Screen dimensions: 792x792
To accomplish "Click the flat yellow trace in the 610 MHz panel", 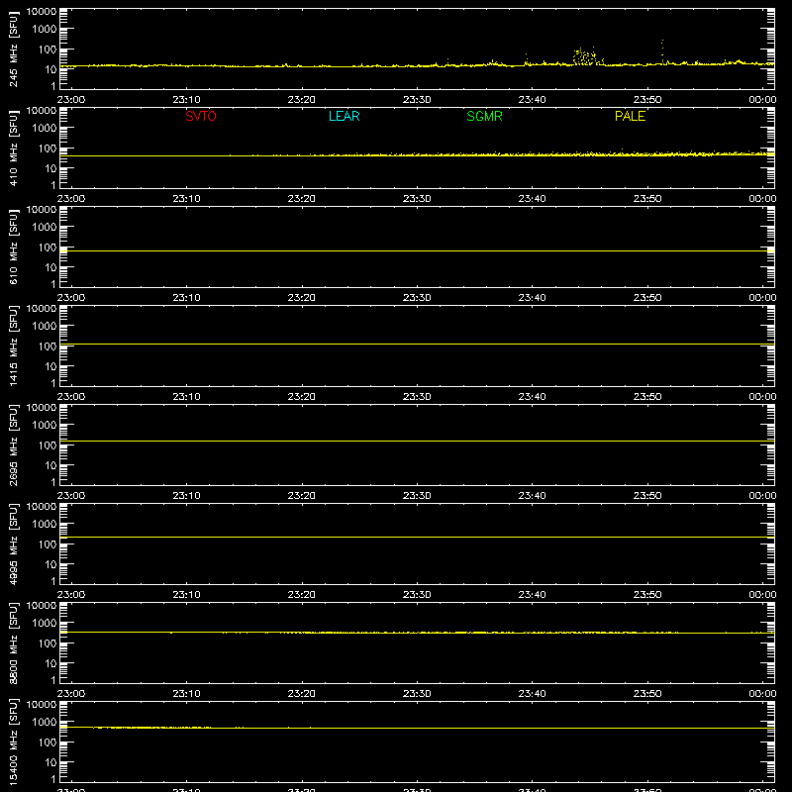I will tap(417, 250).
